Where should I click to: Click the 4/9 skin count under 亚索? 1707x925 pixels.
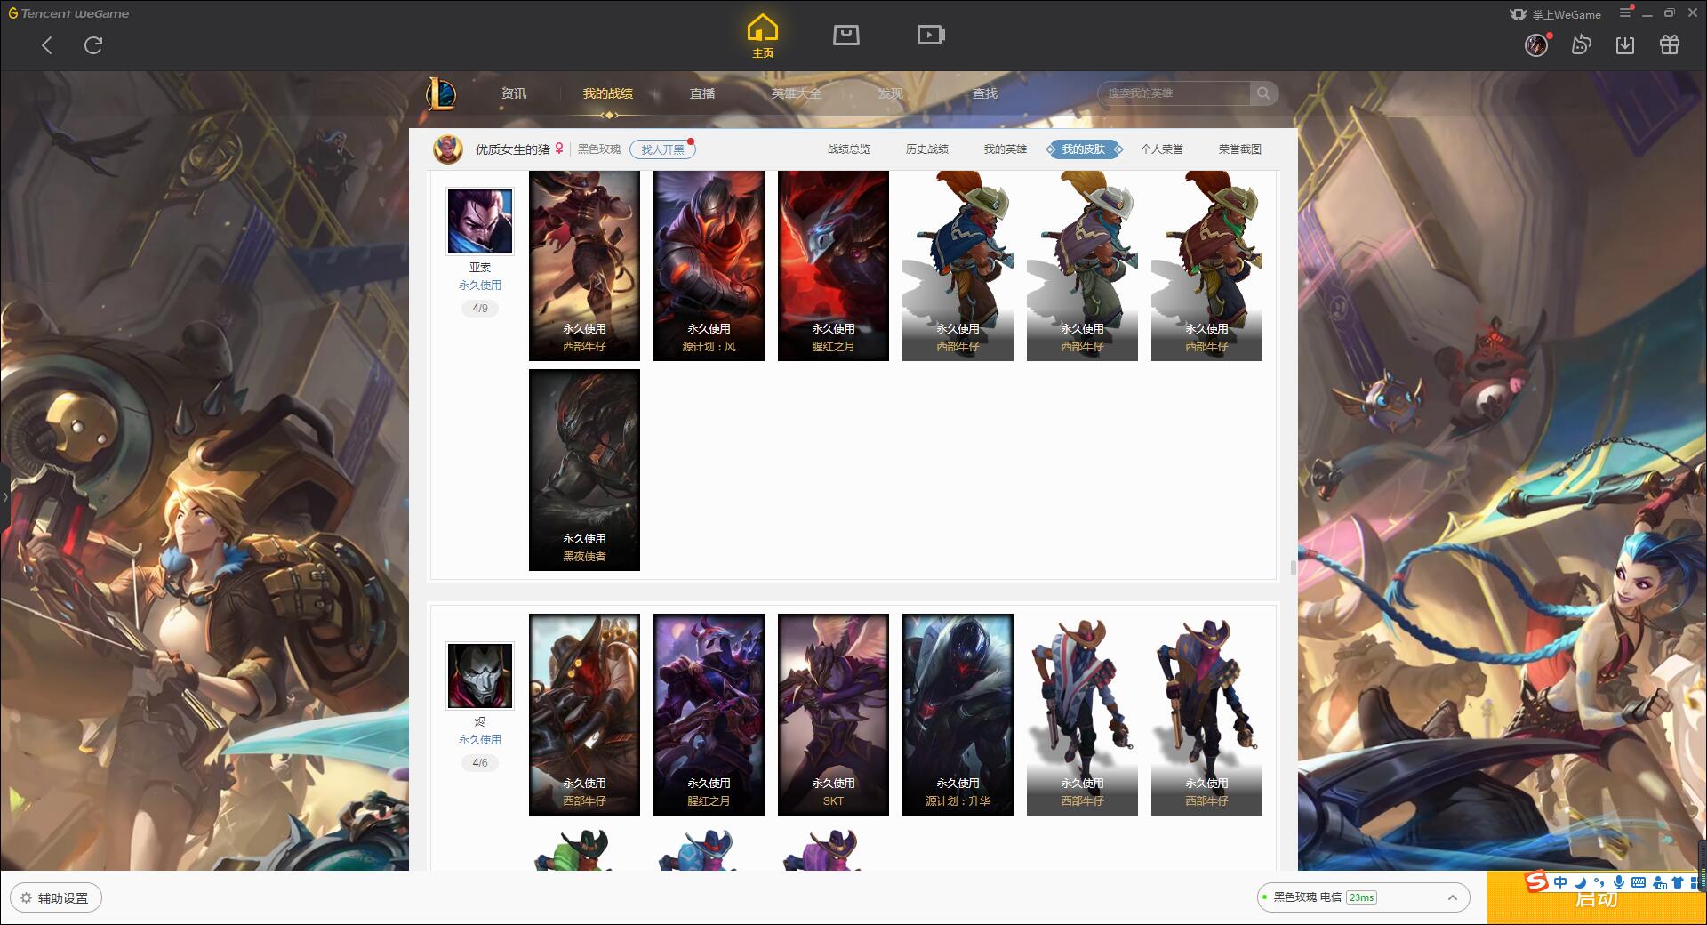click(x=480, y=309)
